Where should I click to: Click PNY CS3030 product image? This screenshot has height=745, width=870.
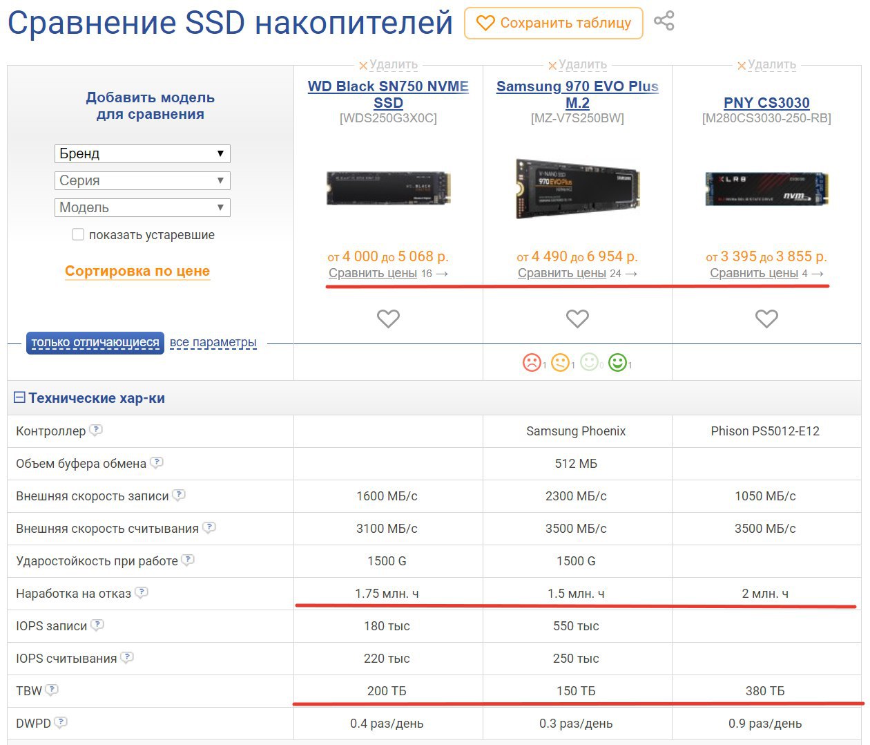(x=766, y=189)
